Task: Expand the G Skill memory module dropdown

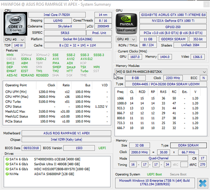Action: click(161, 72)
